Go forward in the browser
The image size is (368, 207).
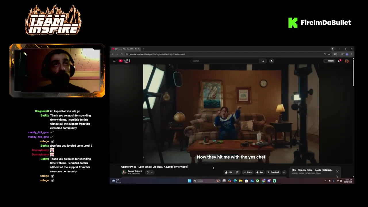[x=117, y=54]
